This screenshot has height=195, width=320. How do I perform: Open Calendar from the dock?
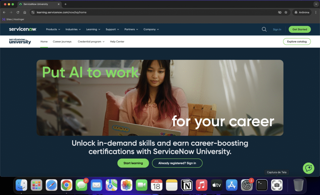[x=157, y=185]
